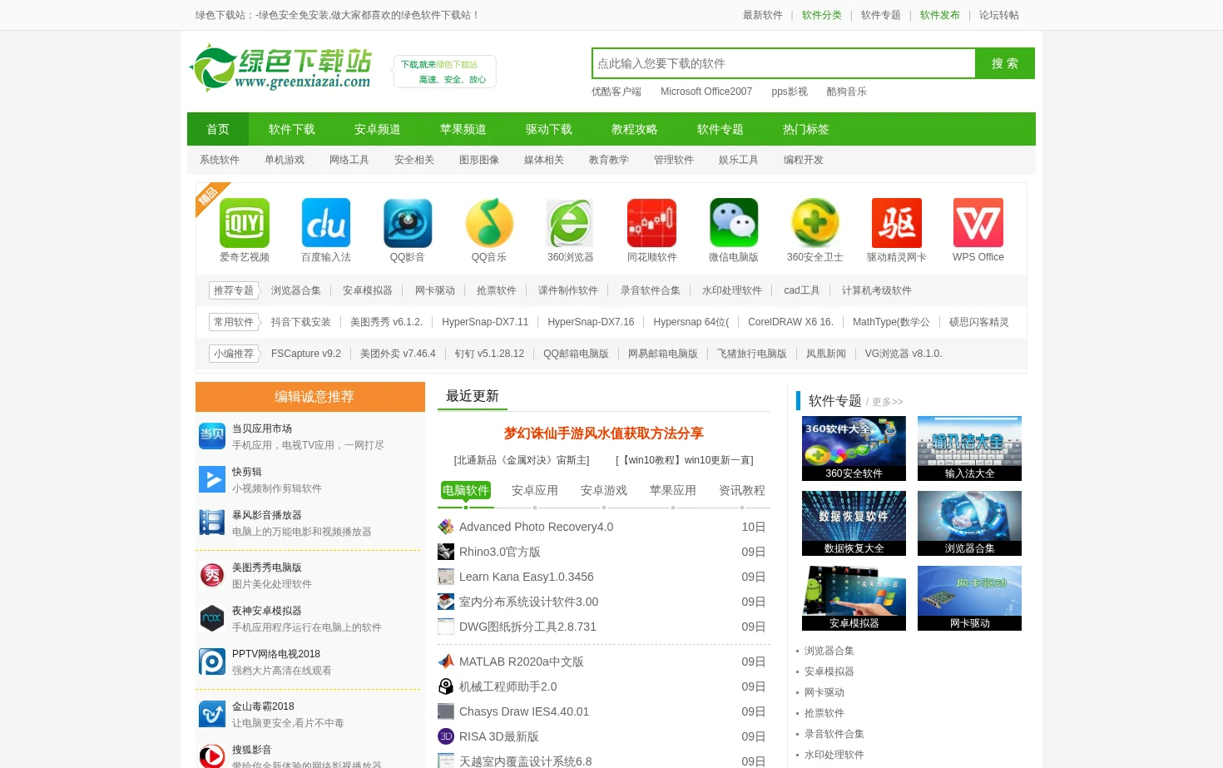Image resolution: width=1223 pixels, height=768 pixels.
Task: Open the 梦幻诛仙手游风水值获取方法分享 headline
Action: 604,434
